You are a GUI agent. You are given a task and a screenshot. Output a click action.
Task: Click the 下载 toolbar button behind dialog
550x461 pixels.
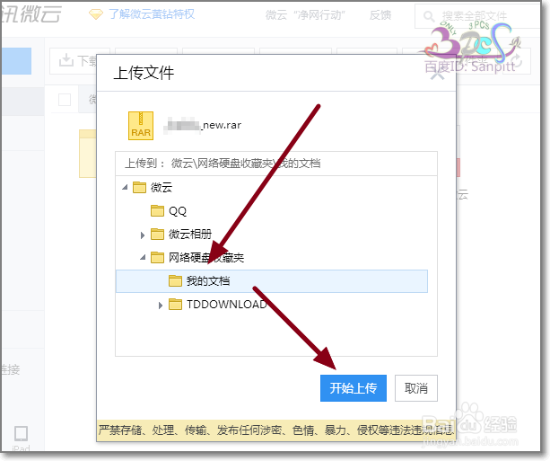73,61
